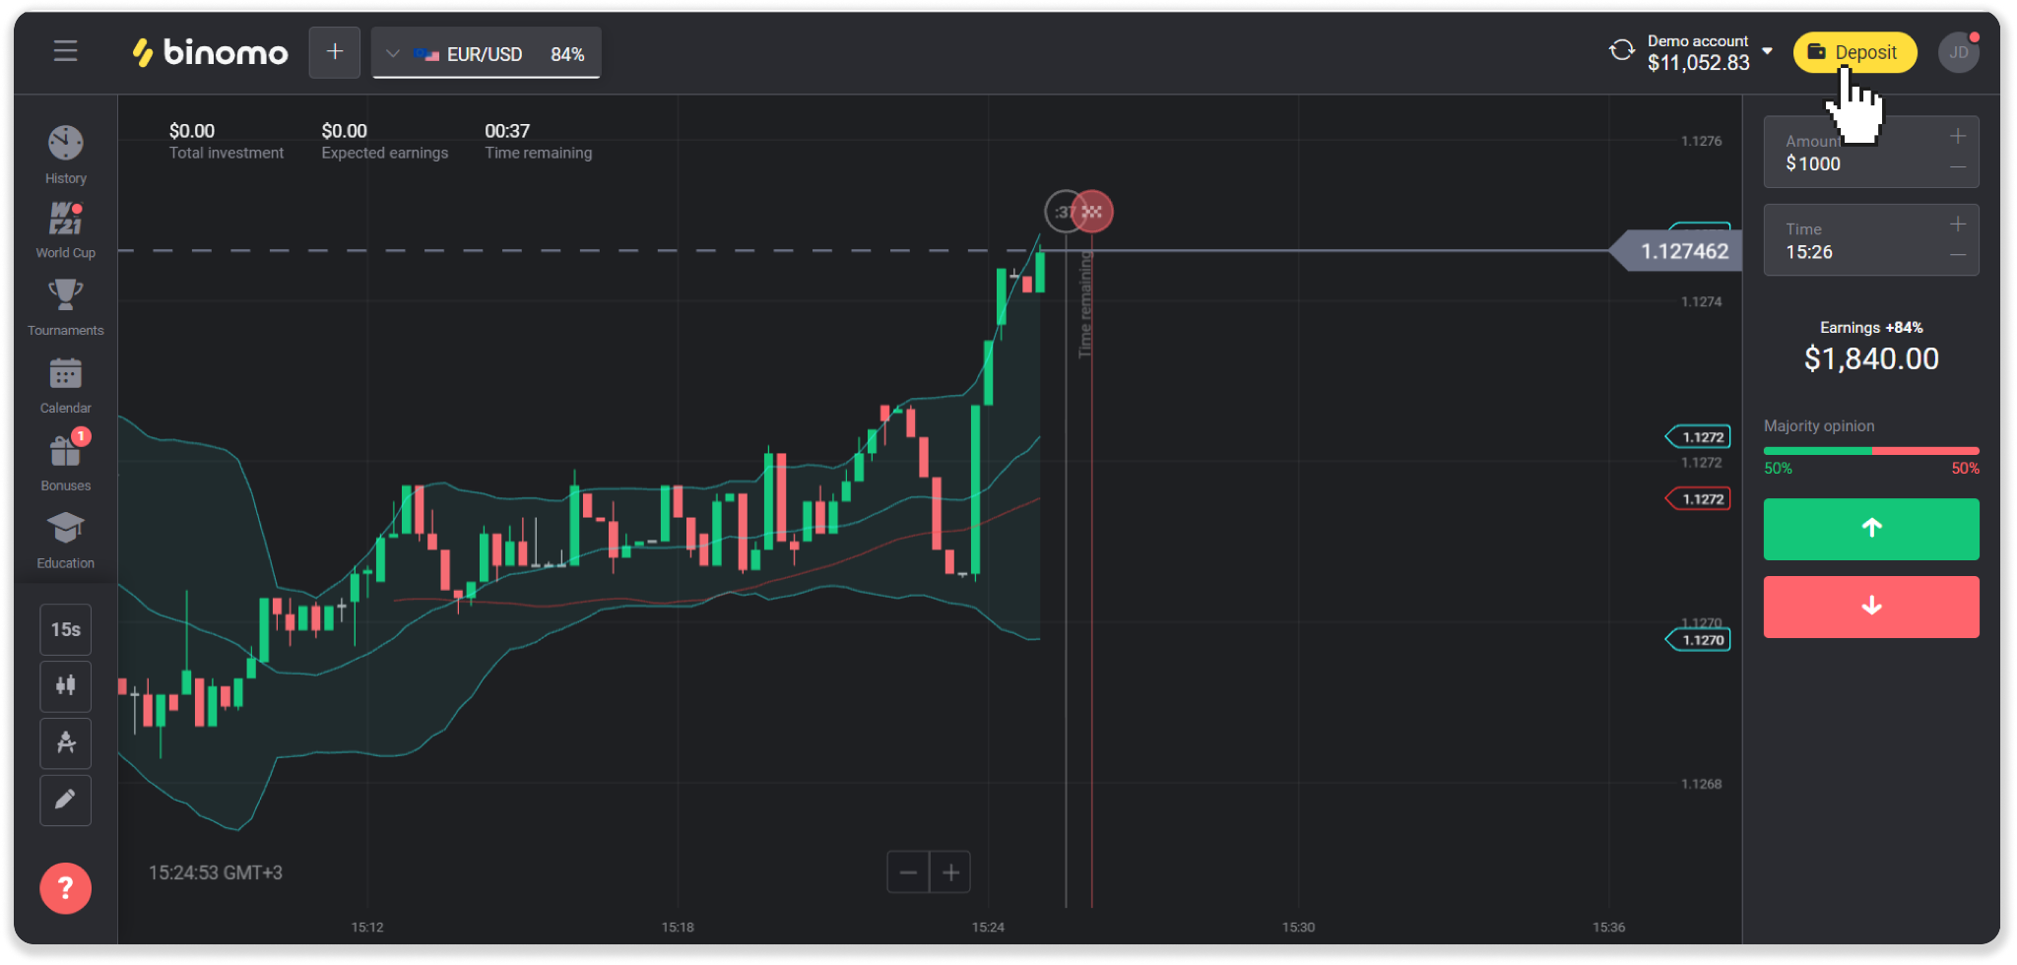This screenshot has width=2017, height=965.
Task: Increase the trade Amount with plus
Action: click(x=1958, y=137)
